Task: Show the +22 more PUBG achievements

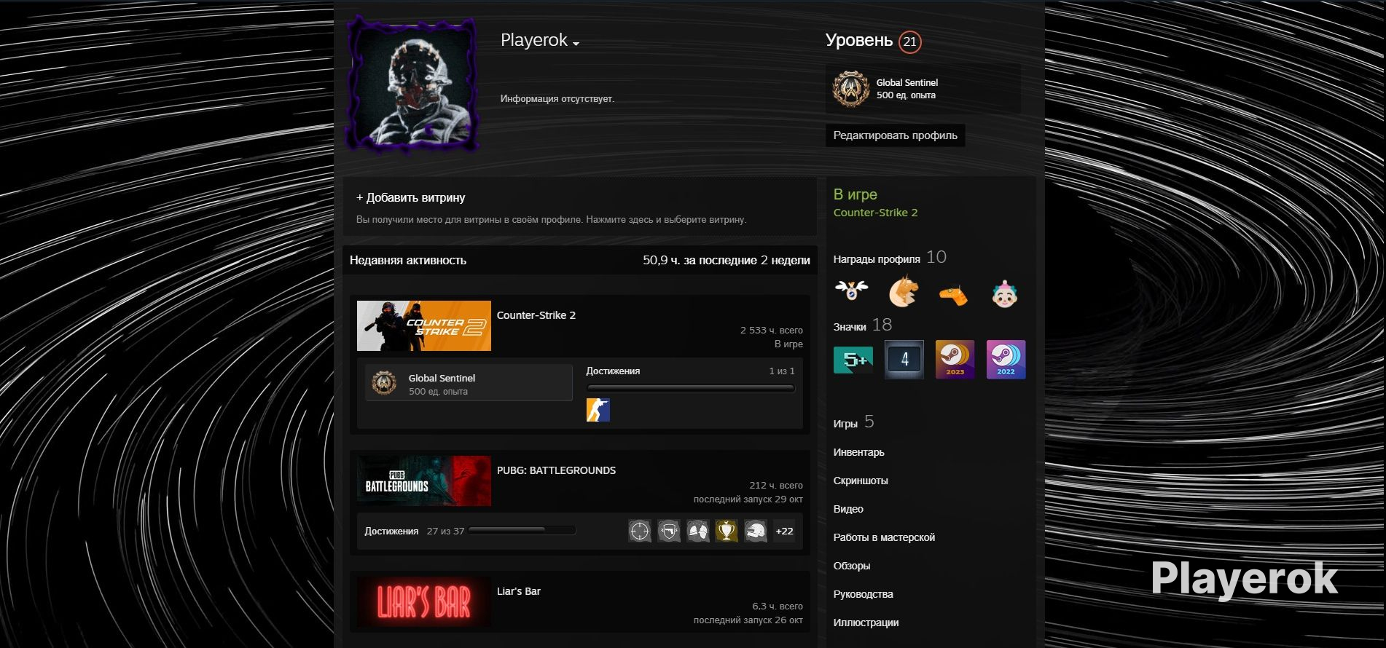Action: tap(785, 531)
